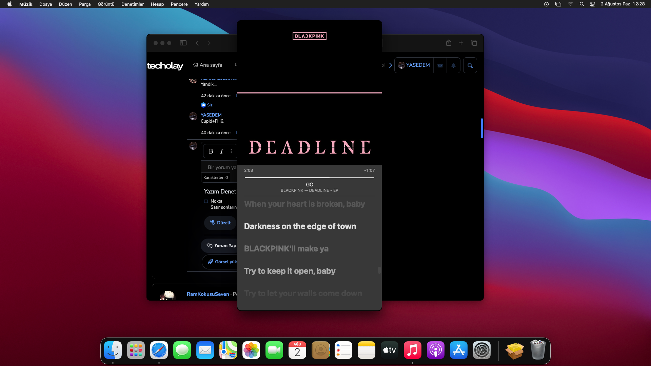Open Photos from the Dock
The width and height of the screenshot is (651, 366).
pyautogui.click(x=251, y=350)
